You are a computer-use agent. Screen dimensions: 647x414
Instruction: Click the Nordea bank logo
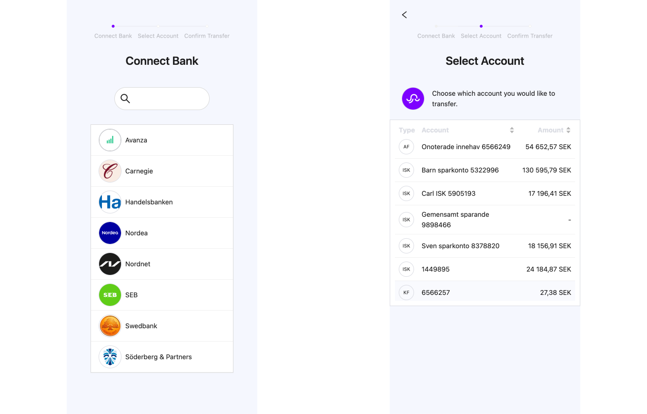(110, 233)
